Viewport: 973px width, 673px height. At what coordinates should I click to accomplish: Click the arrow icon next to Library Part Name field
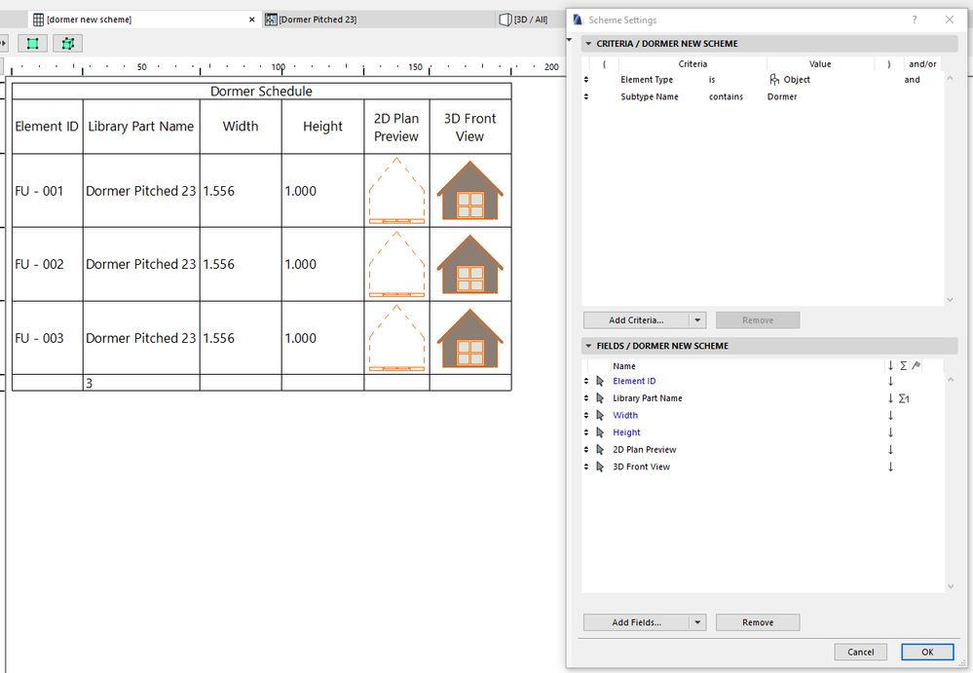point(600,398)
